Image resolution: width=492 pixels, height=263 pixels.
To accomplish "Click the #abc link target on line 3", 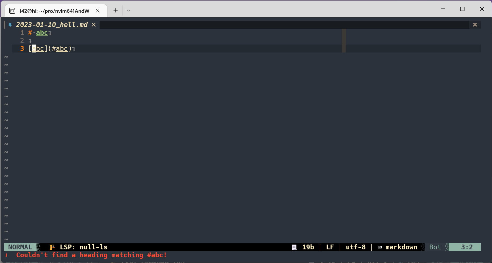I will (x=60, y=49).
